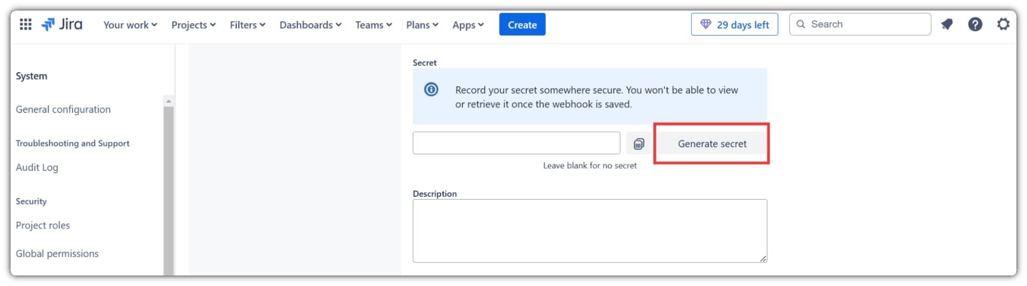The width and height of the screenshot is (1027, 286).
Task: Expand the Your work dropdown
Action: (x=130, y=25)
